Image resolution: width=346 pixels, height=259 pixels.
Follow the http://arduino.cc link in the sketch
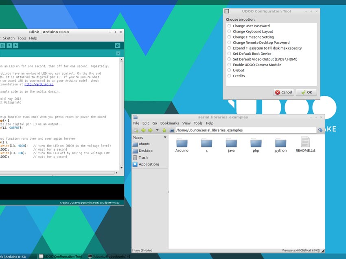pyautogui.click(x=39, y=84)
